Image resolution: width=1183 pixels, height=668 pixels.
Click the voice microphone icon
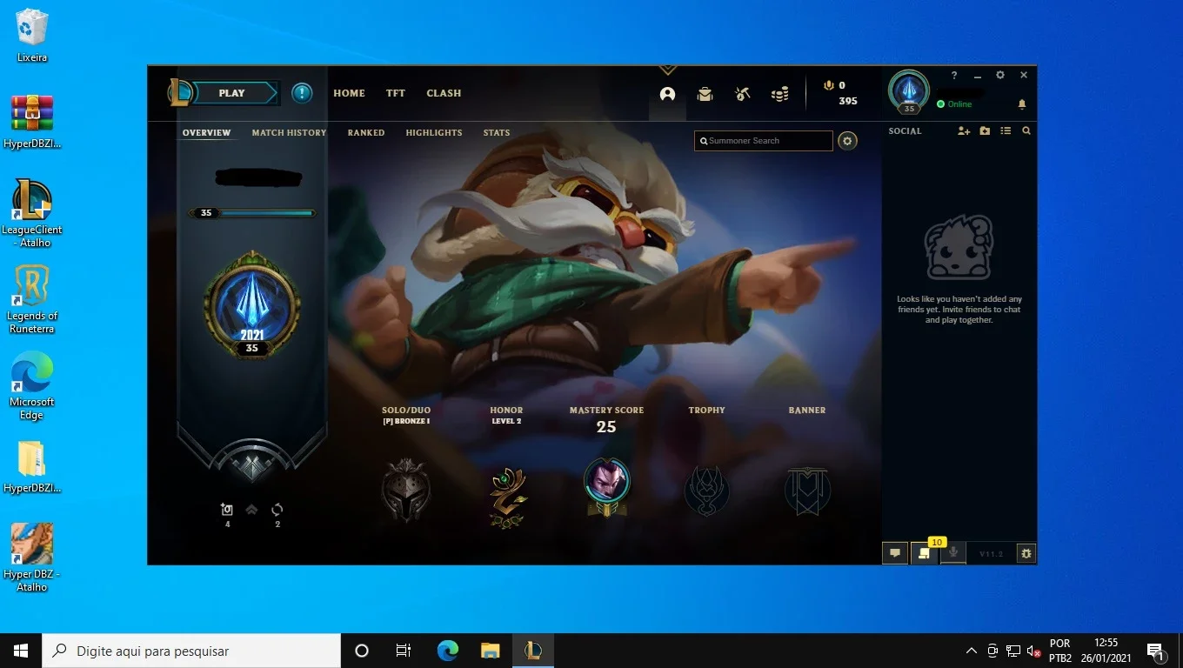tap(953, 553)
